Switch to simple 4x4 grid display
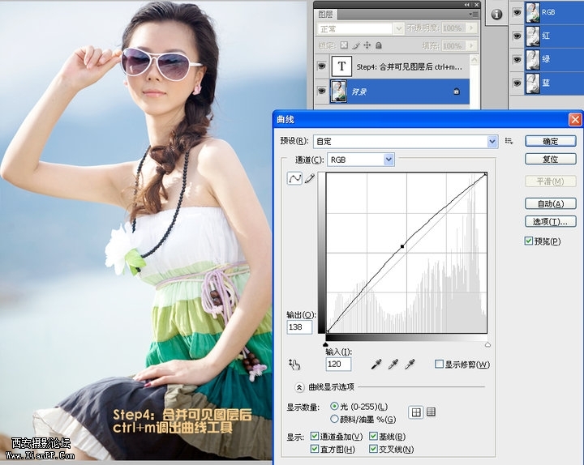 click(415, 412)
